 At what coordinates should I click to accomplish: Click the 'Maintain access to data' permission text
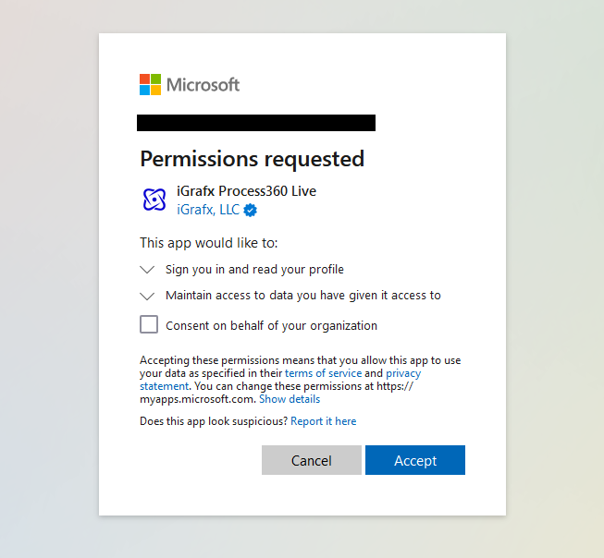pyautogui.click(x=302, y=296)
